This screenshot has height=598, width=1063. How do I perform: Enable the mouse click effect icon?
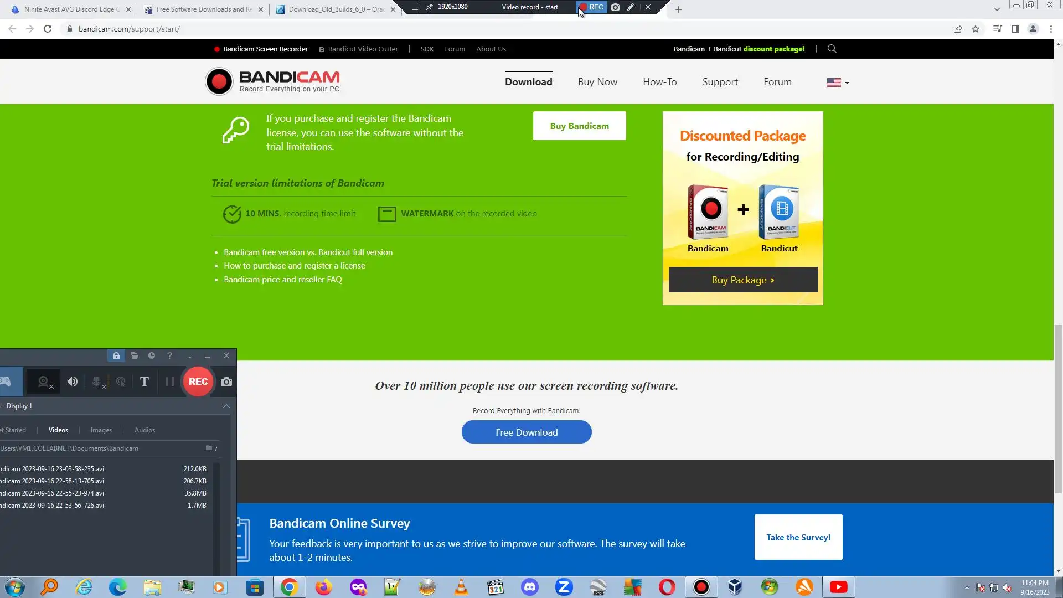[x=121, y=382]
